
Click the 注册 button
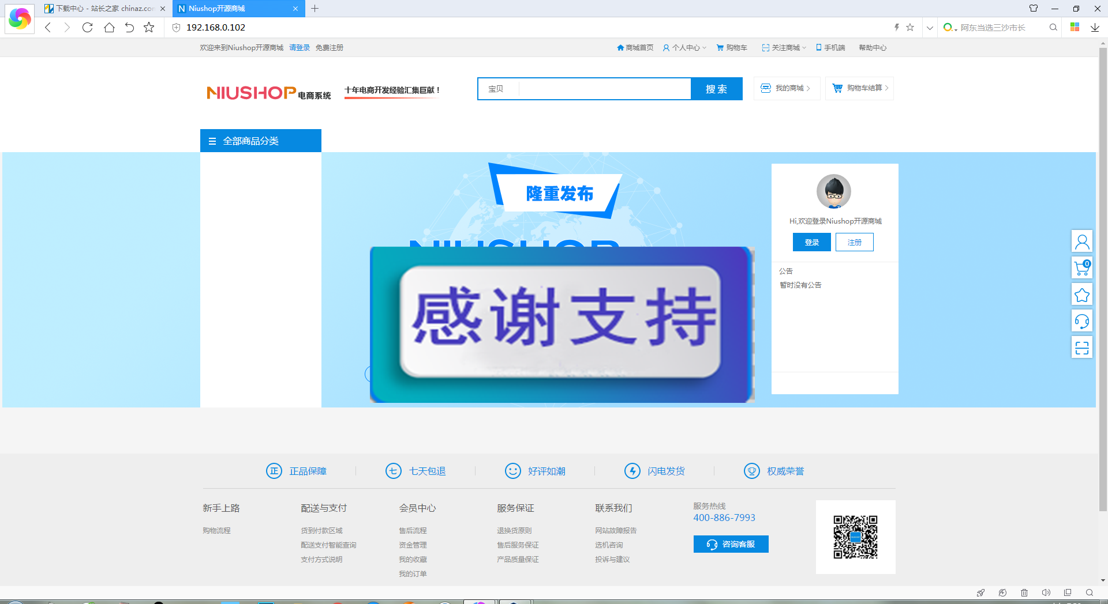[855, 242]
